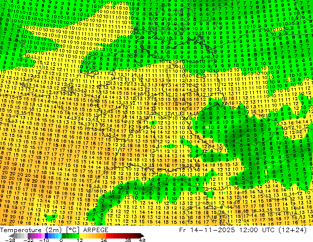The image size is (313, 242).
Task: Click the legend label "-22"
Action: point(29,240)
